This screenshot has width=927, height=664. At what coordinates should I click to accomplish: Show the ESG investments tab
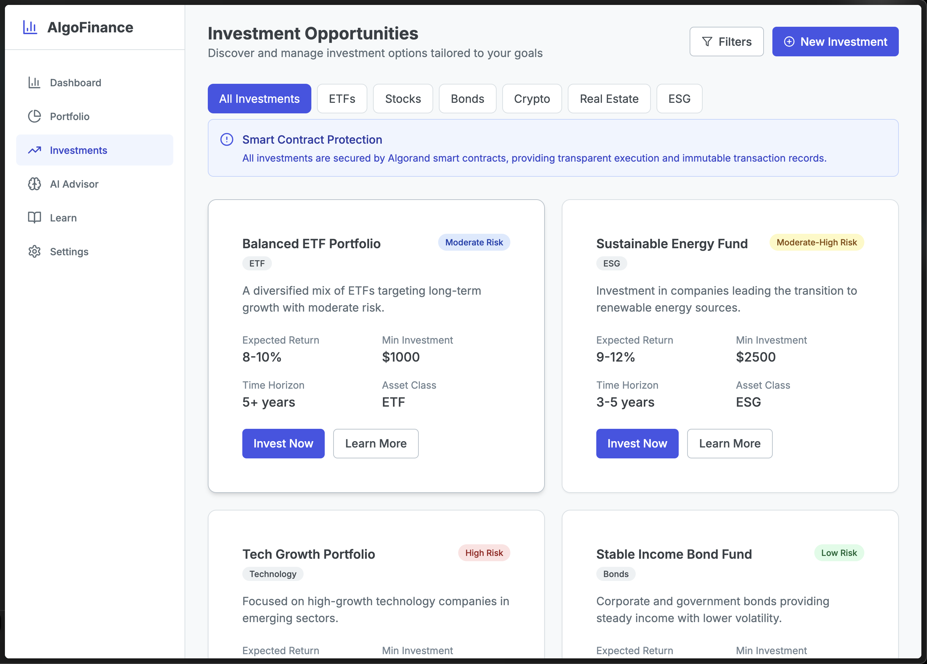679,99
